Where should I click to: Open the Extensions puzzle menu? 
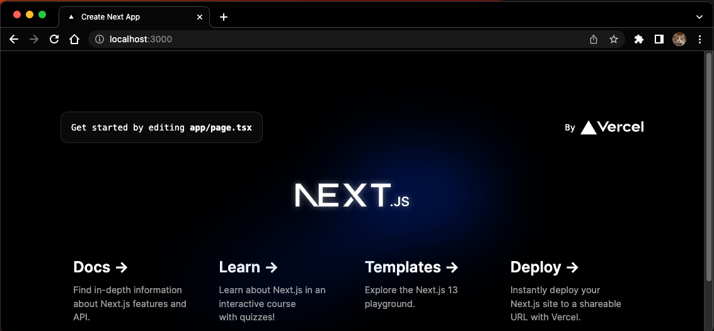pos(639,40)
